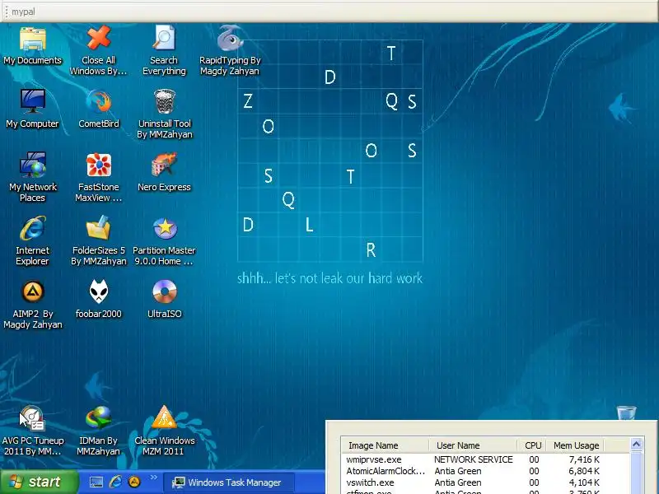Launch Clean Windows MZM 2011
This screenshot has width=659, height=494.
pyautogui.click(x=164, y=431)
